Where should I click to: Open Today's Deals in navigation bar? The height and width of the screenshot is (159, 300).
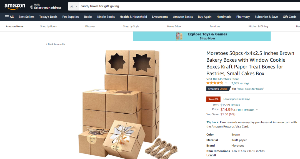48,17
